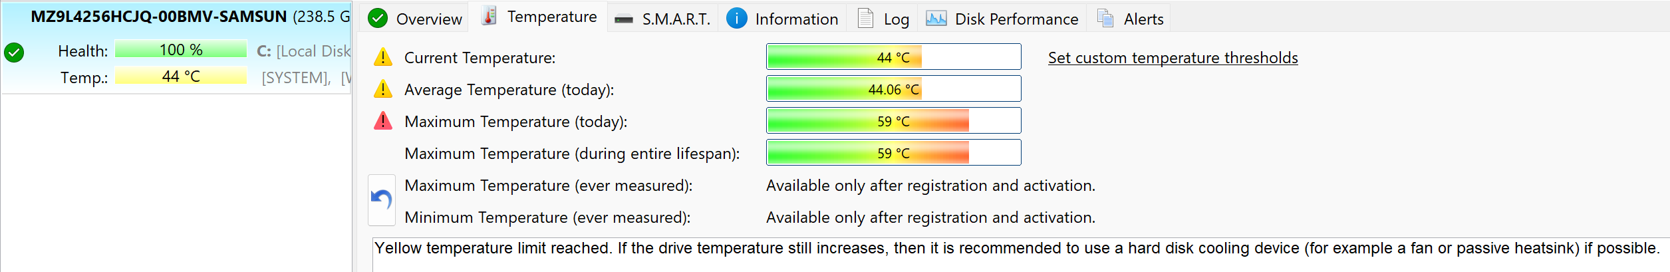Open Set custom temperature thresholds link
The image size is (1670, 272).
[x=1173, y=58]
